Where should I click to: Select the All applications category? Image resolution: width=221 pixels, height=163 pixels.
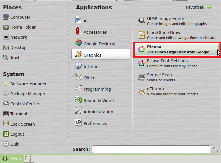(x=100, y=21)
